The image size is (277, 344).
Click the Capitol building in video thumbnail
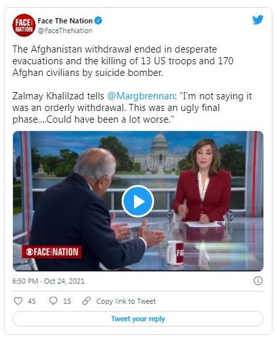click(159, 154)
